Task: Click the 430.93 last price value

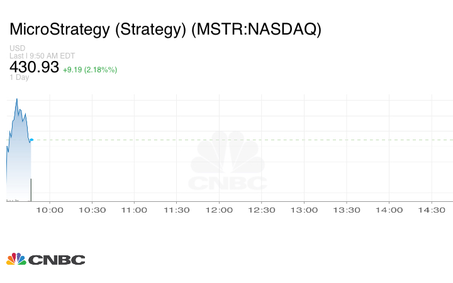Action: [x=34, y=67]
